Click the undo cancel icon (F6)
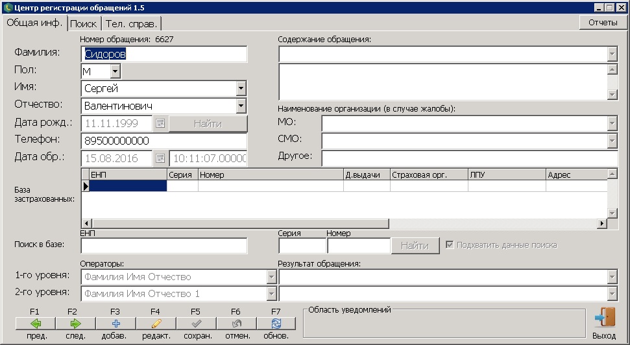The width and height of the screenshot is (630, 345). 236,323
